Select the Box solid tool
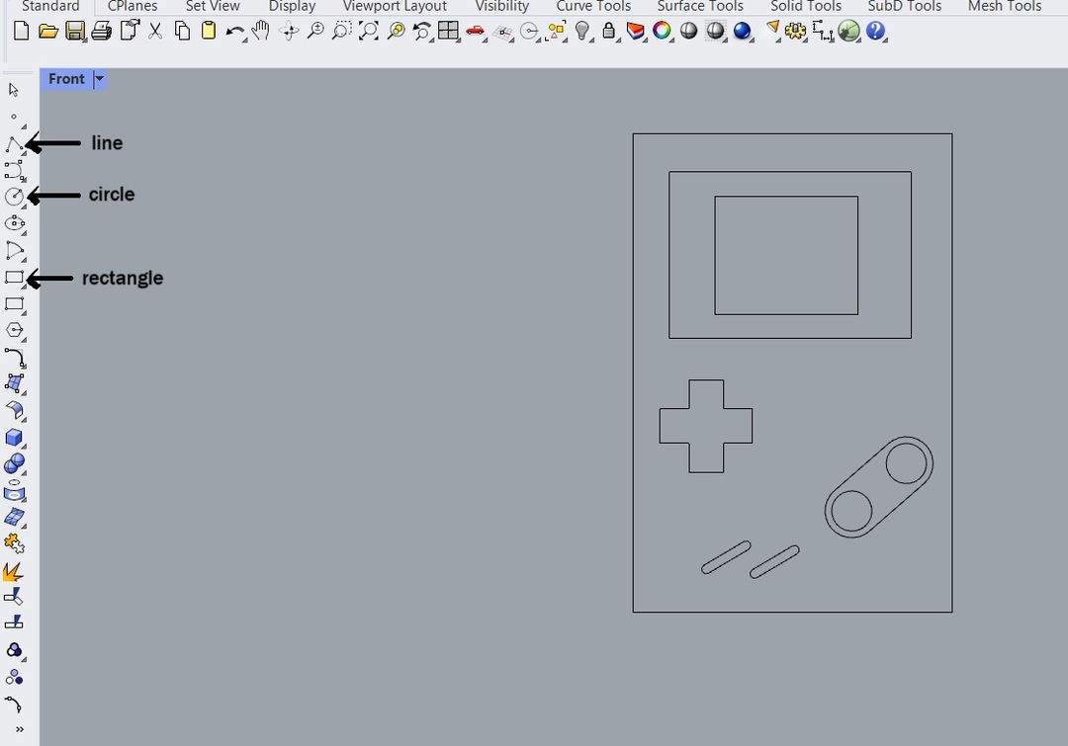This screenshot has width=1068, height=746. point(14,437)
